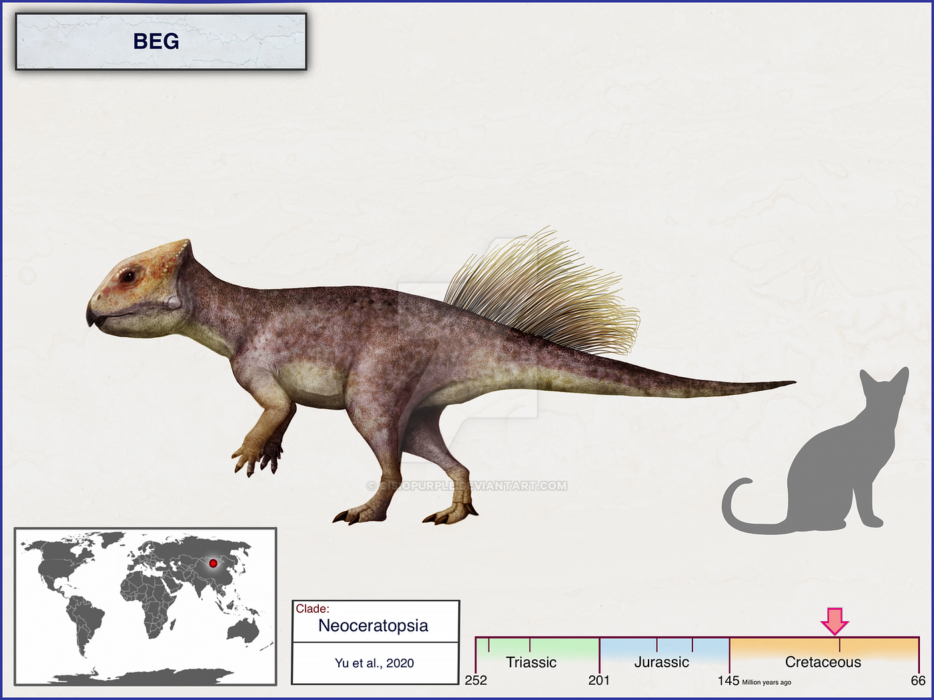
Task: Click the Yu et al., 2020 citation
Action: [x=374, y=663]
